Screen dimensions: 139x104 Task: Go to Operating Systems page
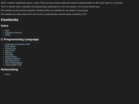(13, 33)
